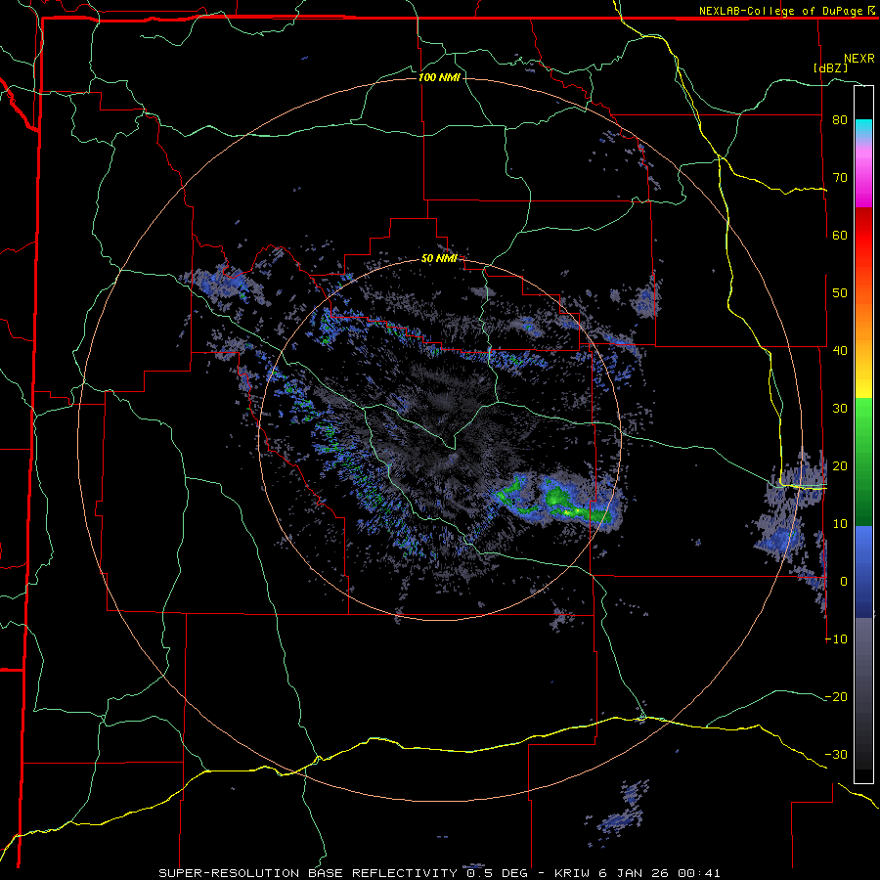Click the 10 value on the dBZ scale

pos(840,524)
